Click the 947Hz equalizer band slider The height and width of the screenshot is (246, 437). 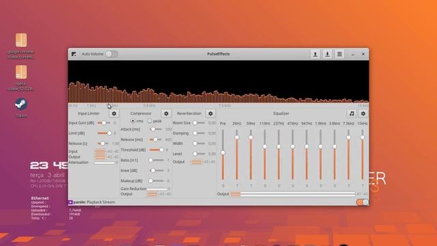click(307, 155)
